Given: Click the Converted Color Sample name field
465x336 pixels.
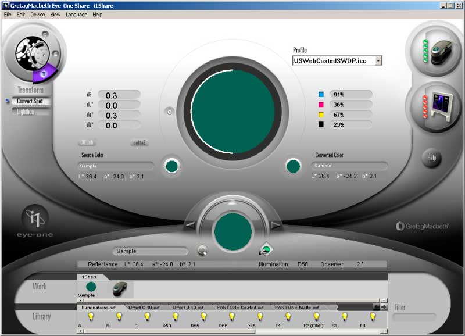Looking at the screenshot, I should click(x=349, y=166).
